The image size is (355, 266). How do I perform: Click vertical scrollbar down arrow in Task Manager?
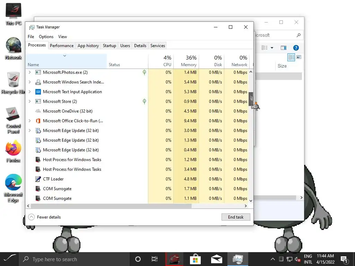coord(251,201)
